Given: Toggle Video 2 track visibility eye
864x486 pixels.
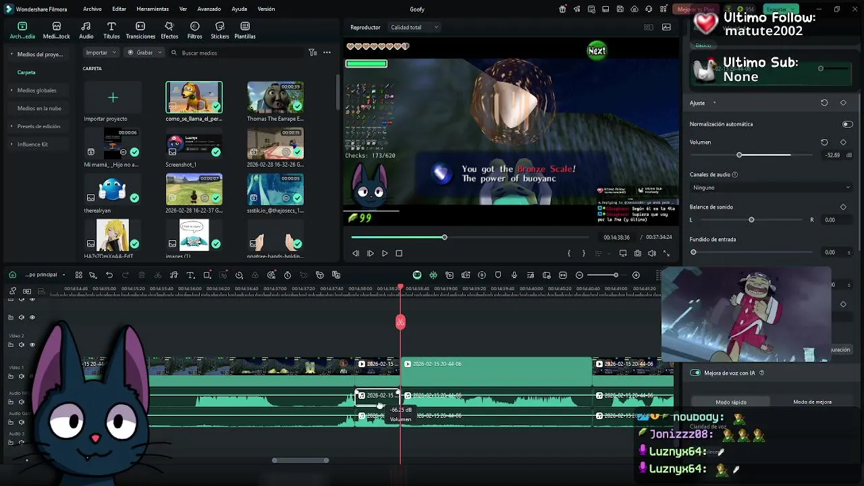Looking at the screenshot, I should coord(32,345).
